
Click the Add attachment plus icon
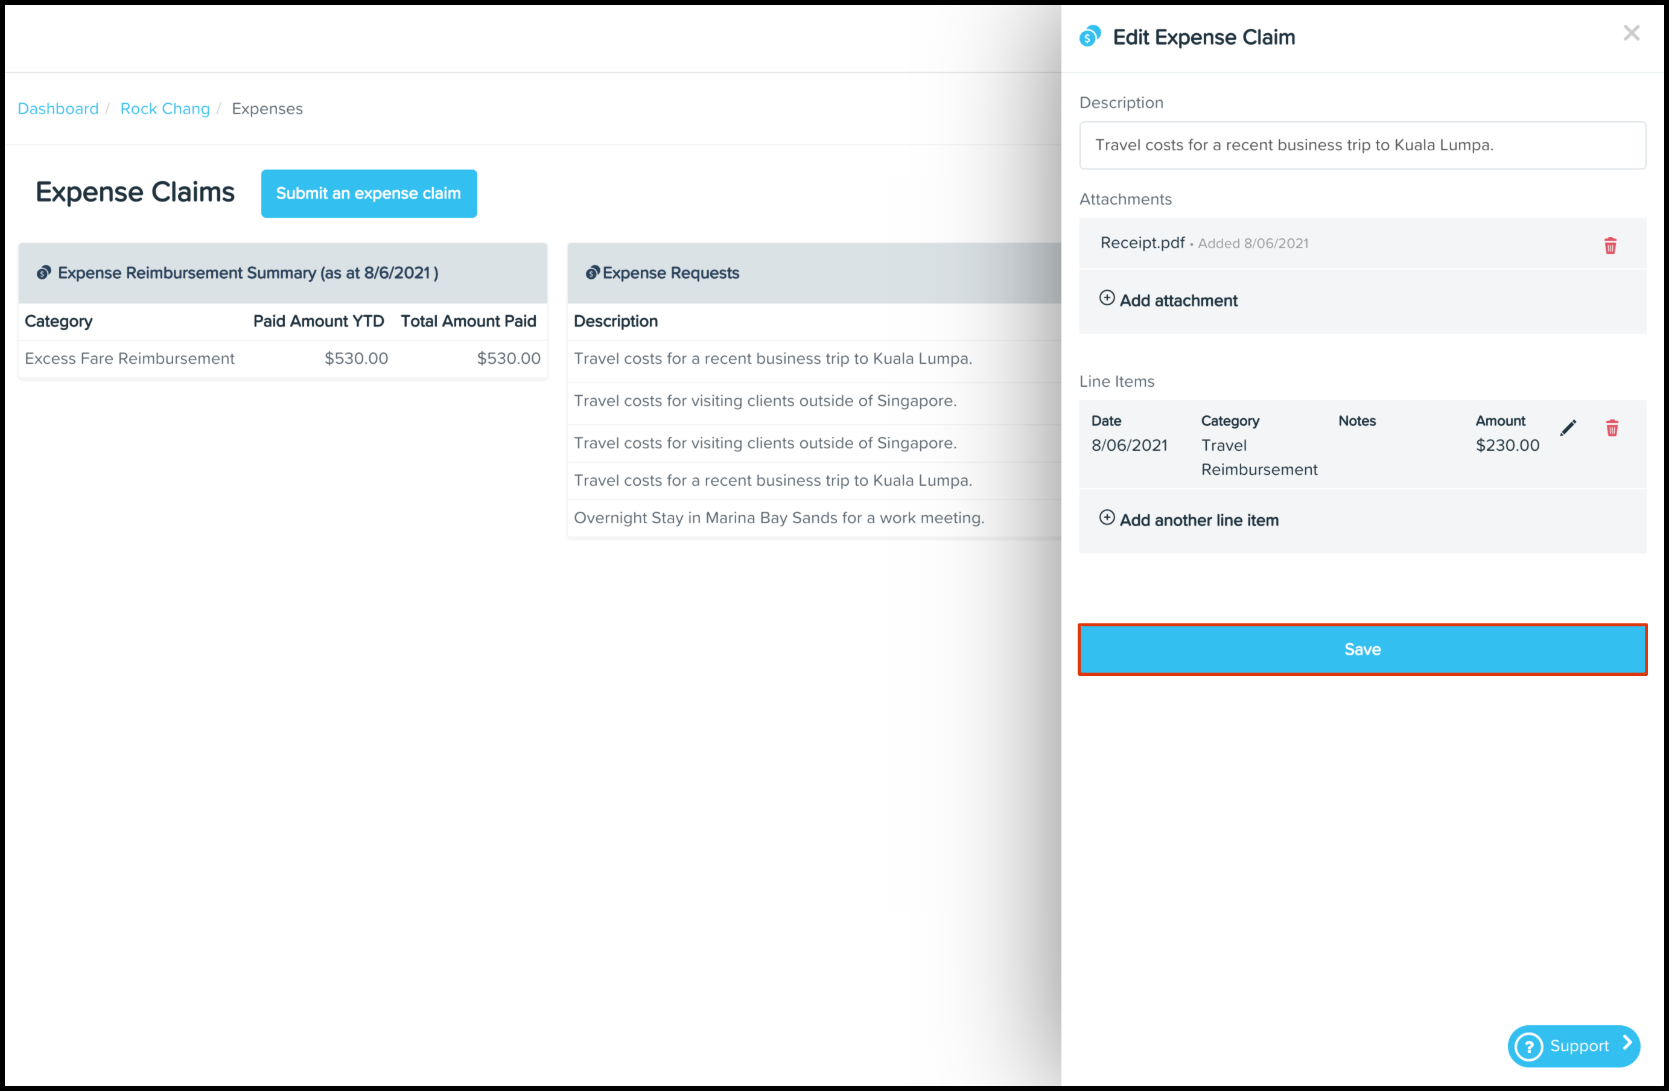(1107, 298)
